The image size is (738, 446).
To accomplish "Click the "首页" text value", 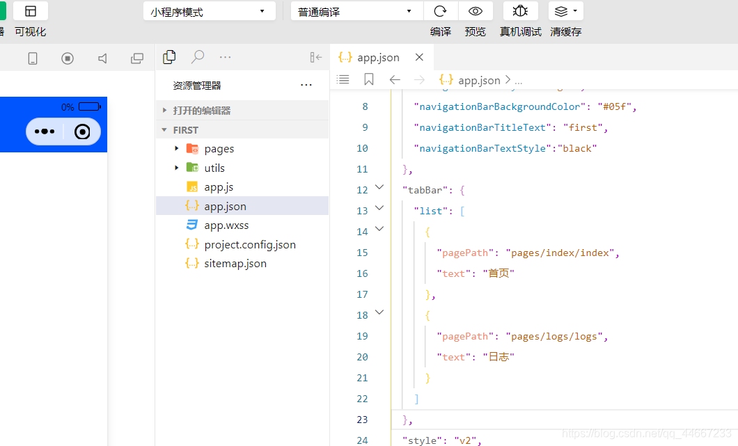I will pos(498,273).
